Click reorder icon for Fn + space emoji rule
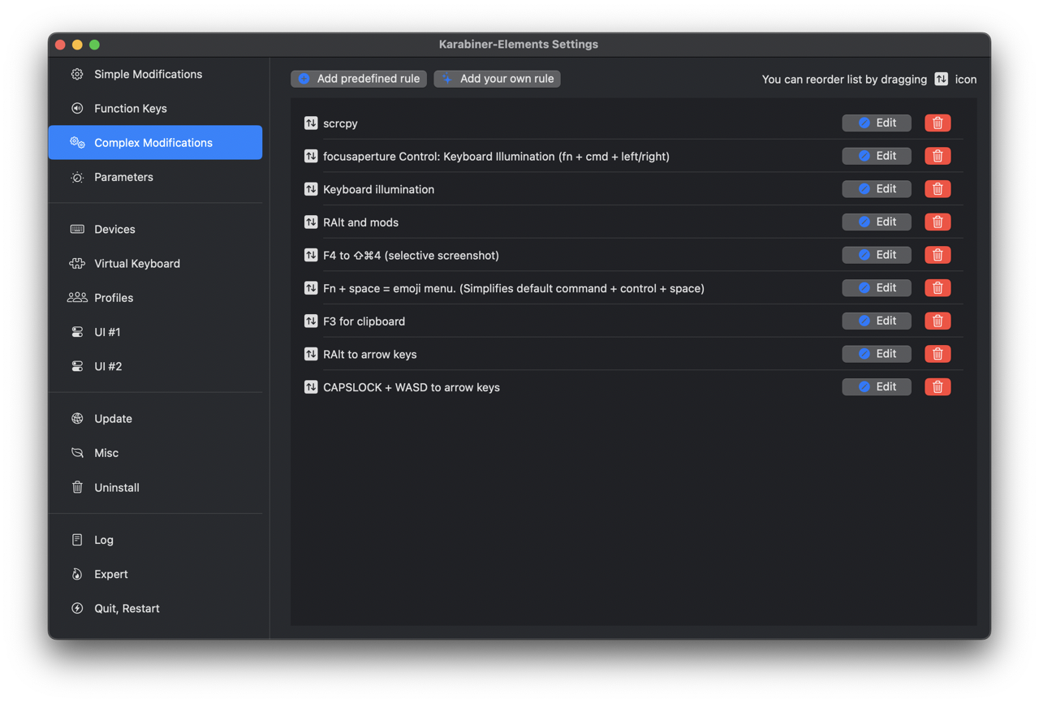The height and width of the screenshot is (703, 1039). 311,288
